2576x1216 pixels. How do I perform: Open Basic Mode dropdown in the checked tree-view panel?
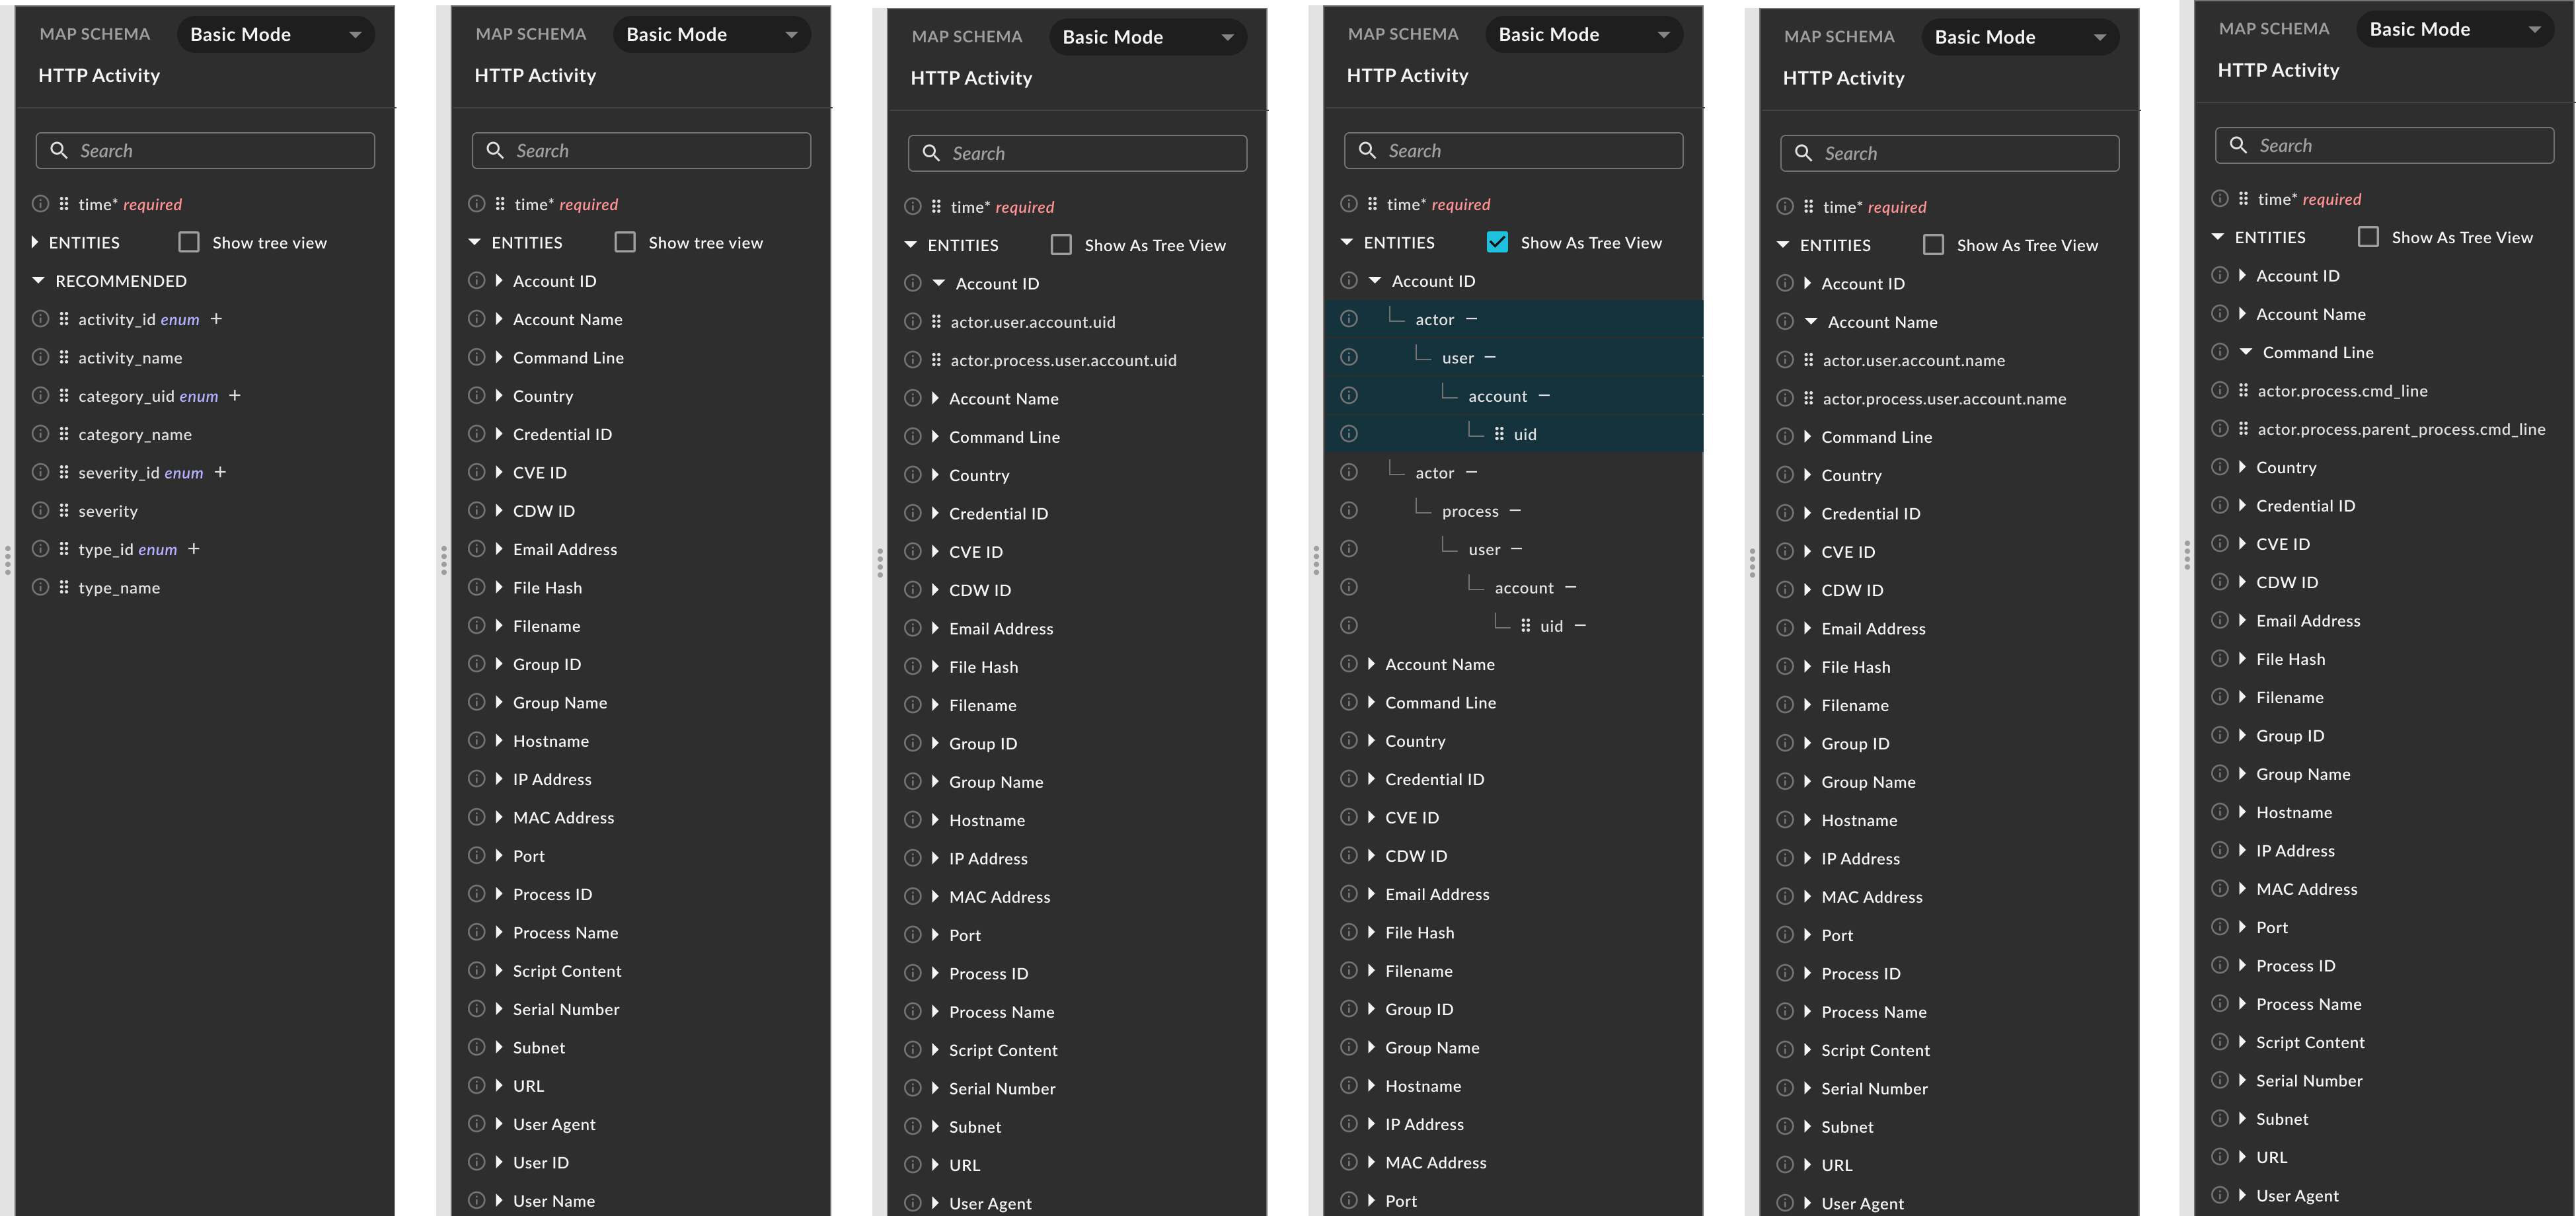1583,35
